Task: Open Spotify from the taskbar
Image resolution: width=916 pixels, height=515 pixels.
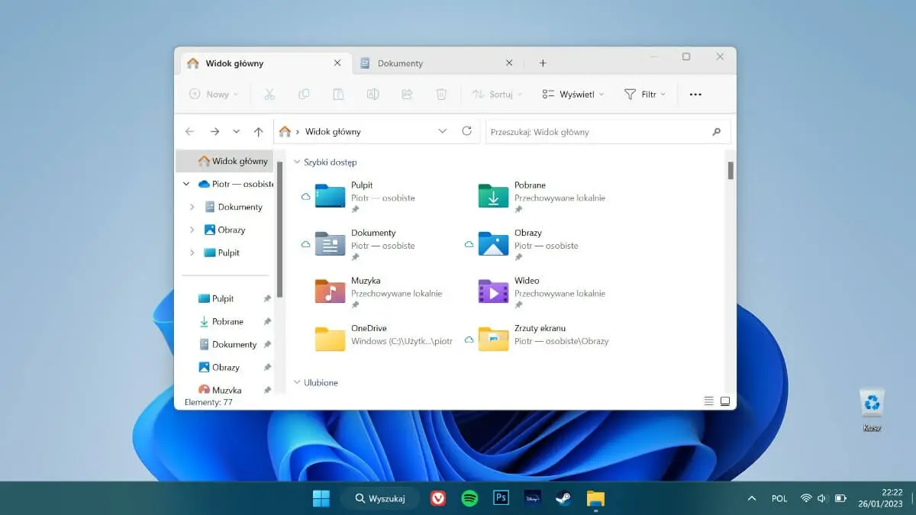Action: click(x=469, y=498)
